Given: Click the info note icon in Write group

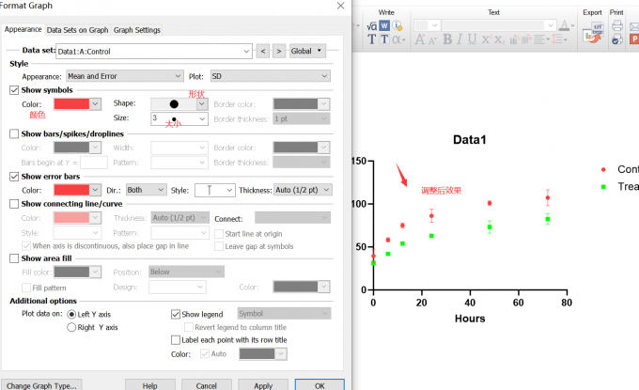Looking at the screenshot, I should [x=397, y=25].
